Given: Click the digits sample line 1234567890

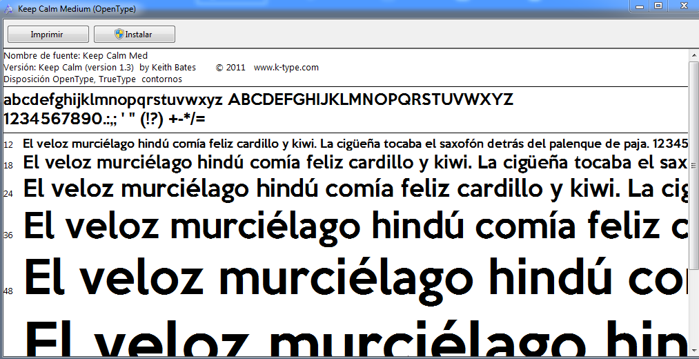Looking at the screenshot, I should tap(104, 119).
